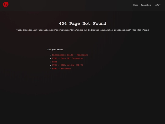The width and height of the screenshot is (165, 124).
Task: Open the Home item in the navigation bar
Action: point(136,5)
